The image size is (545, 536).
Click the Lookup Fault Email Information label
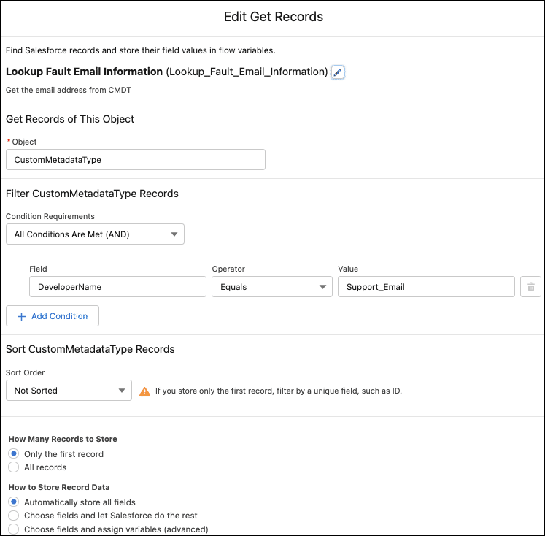[x=84, y=72]
